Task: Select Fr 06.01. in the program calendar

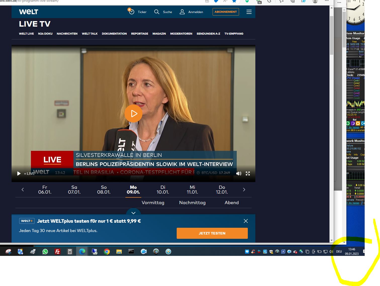Action: 45,190
